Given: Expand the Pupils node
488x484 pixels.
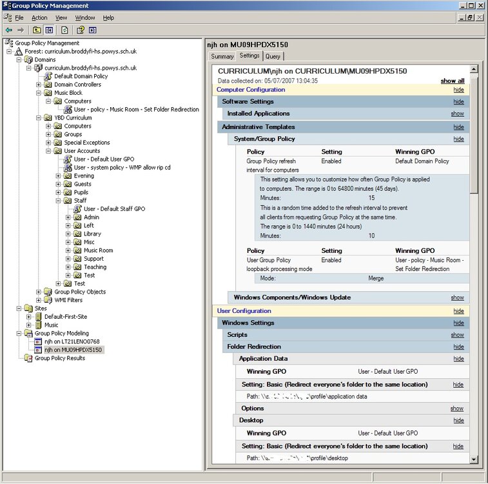Looking at the screenshot, I should (x=58, y=192).
